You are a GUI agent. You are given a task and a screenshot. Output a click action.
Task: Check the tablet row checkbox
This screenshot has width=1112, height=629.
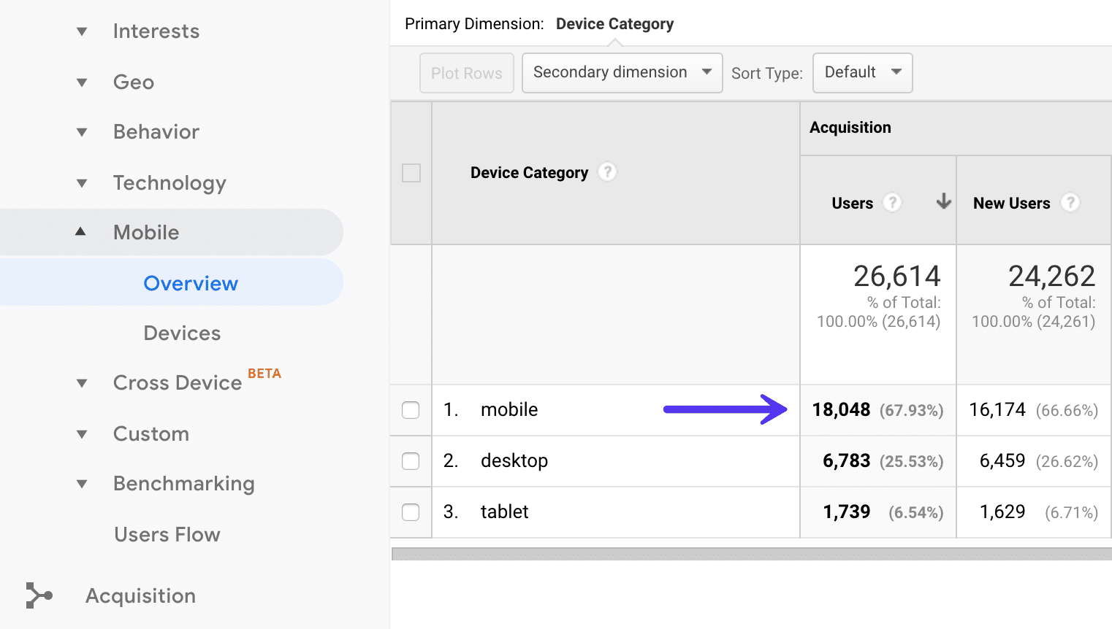click(411, 512)
